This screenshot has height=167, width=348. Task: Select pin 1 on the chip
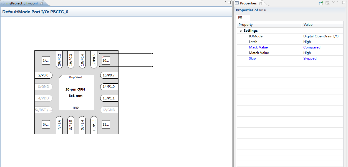tap(46, 60)
